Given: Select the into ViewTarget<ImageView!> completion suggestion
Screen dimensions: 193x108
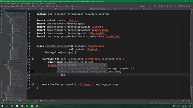Looking at the screenshot, I should click(x=82, y=68).
